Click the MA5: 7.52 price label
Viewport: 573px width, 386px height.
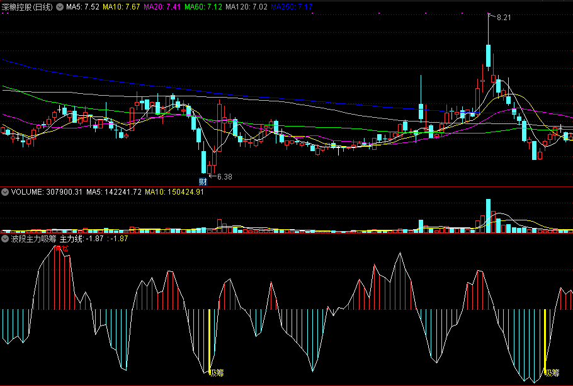[82, 7]
